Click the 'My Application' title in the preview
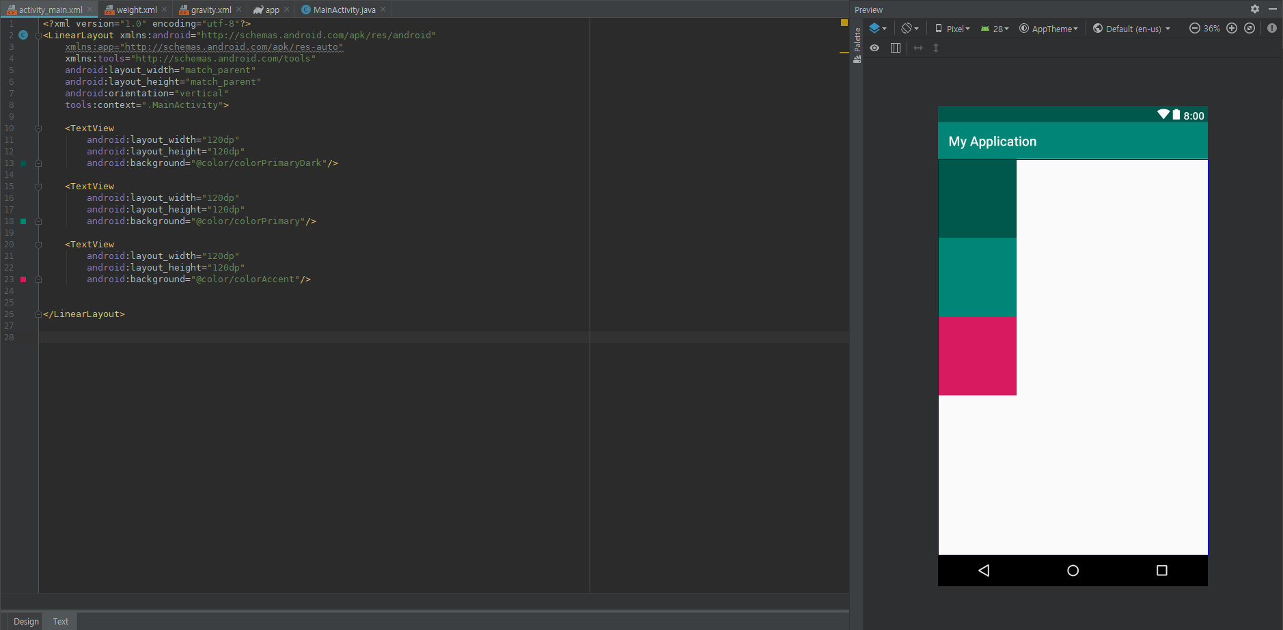The image size is (1283, 630). (992, 141)
